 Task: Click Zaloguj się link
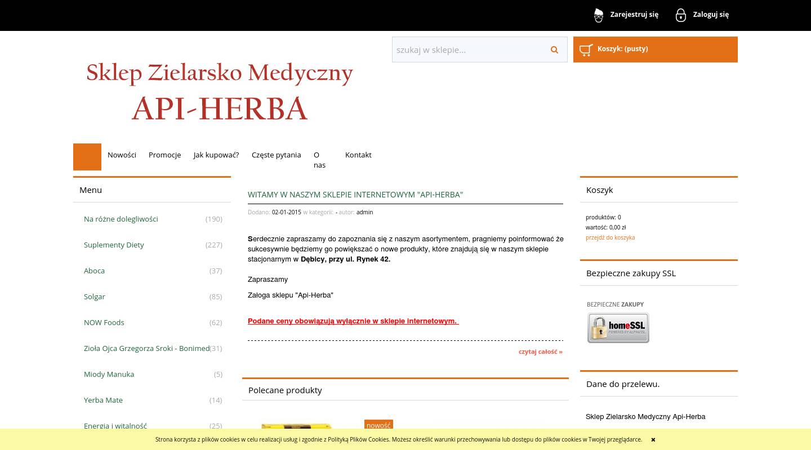click(x=711, y=15)
